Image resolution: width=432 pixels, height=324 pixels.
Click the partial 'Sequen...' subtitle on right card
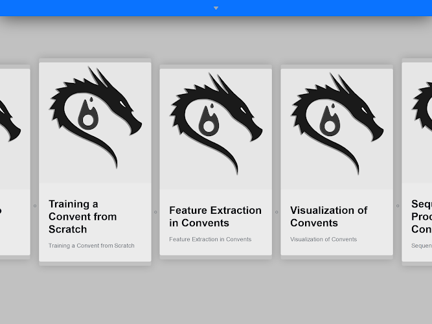point(422,246)
